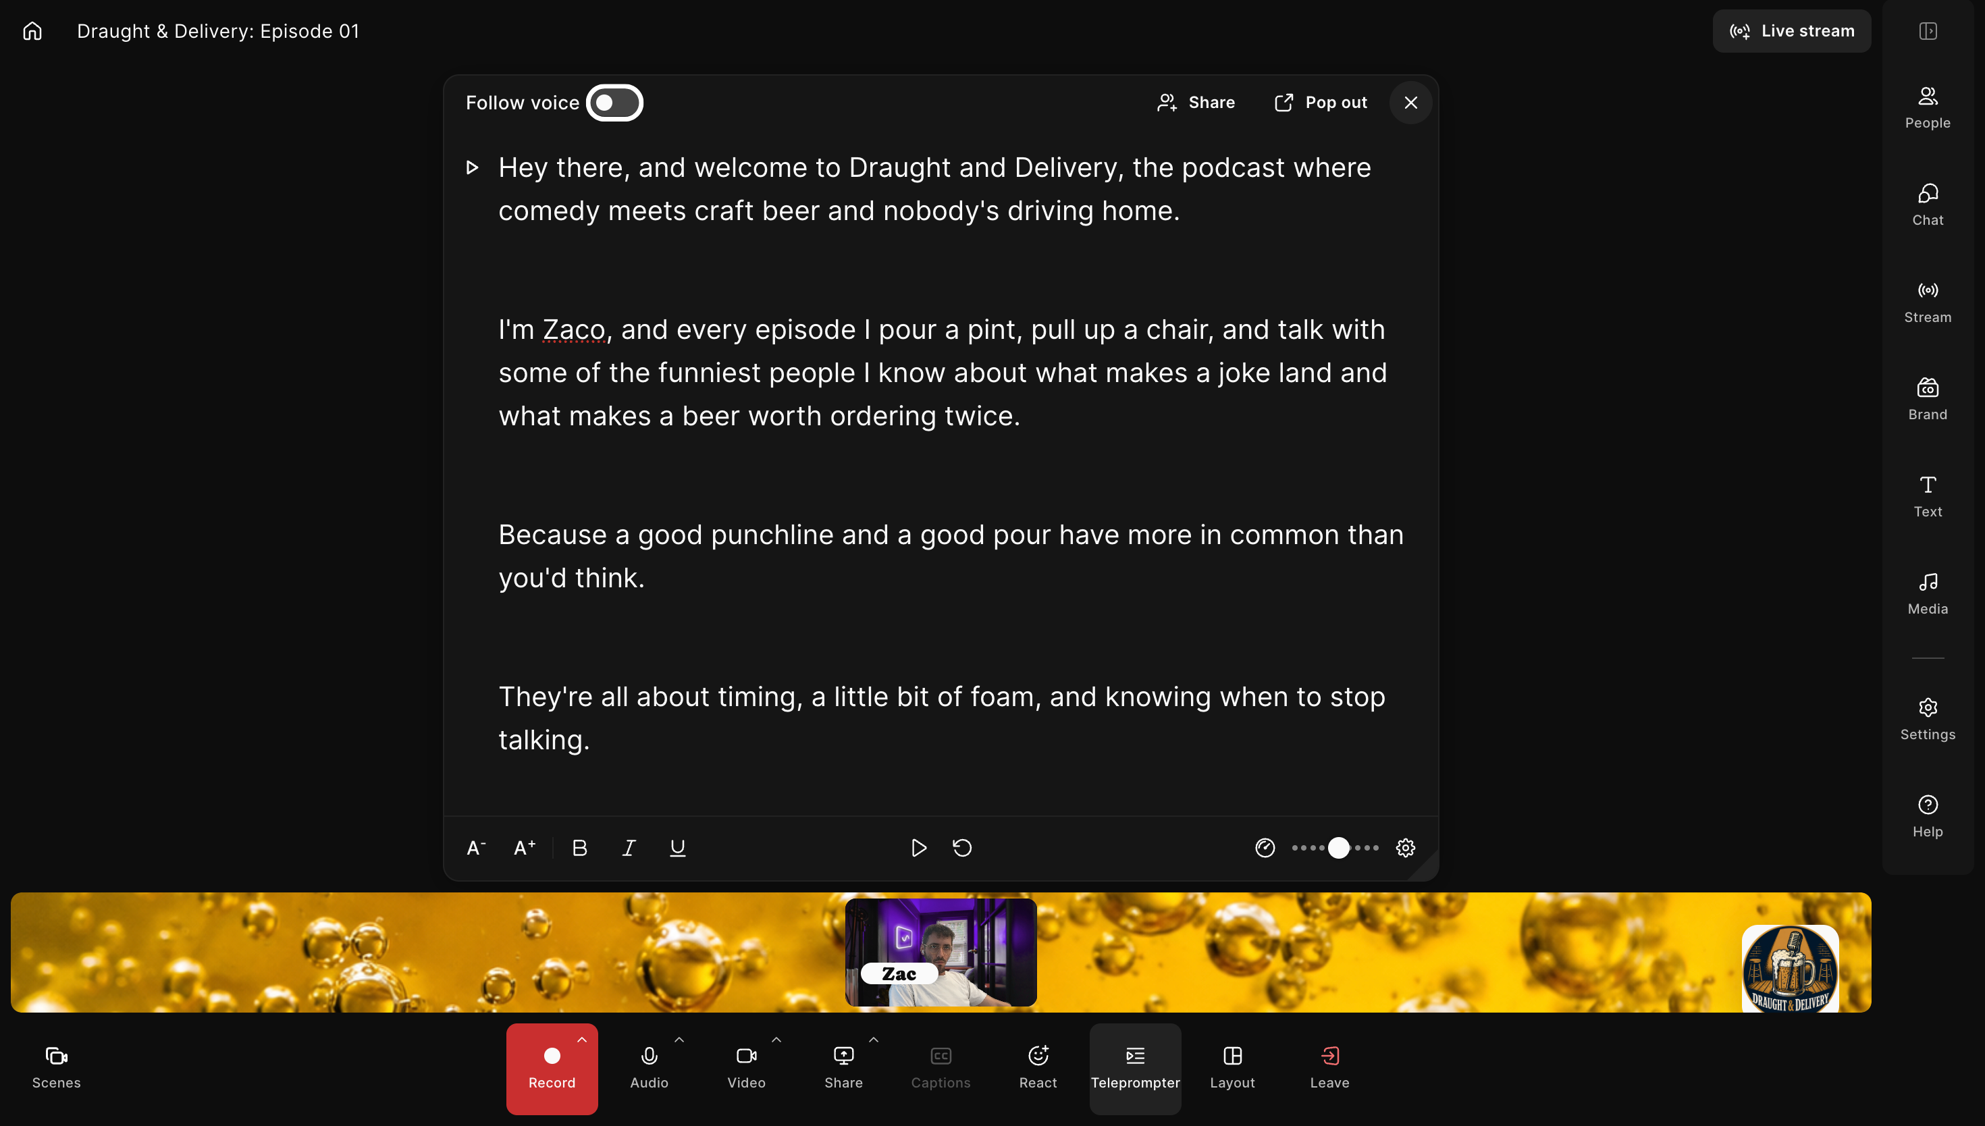
Task: Open the React emoji picker
Action: pos(1038,1068)
